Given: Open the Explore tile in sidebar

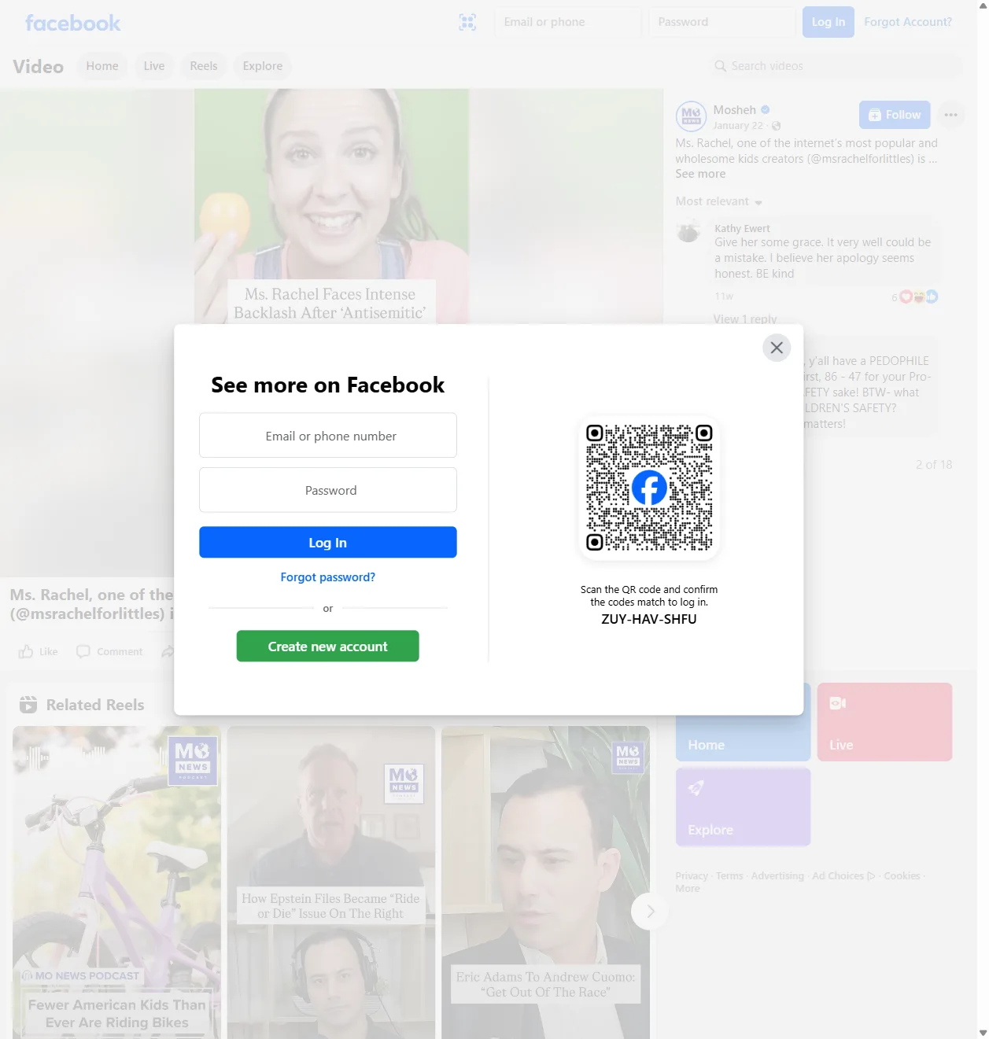Looking at the screenshot, I should tap(743, 807).
